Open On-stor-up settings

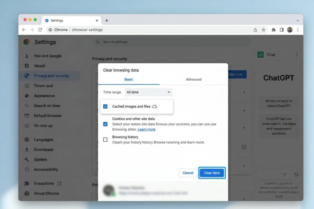pos(43,126)
